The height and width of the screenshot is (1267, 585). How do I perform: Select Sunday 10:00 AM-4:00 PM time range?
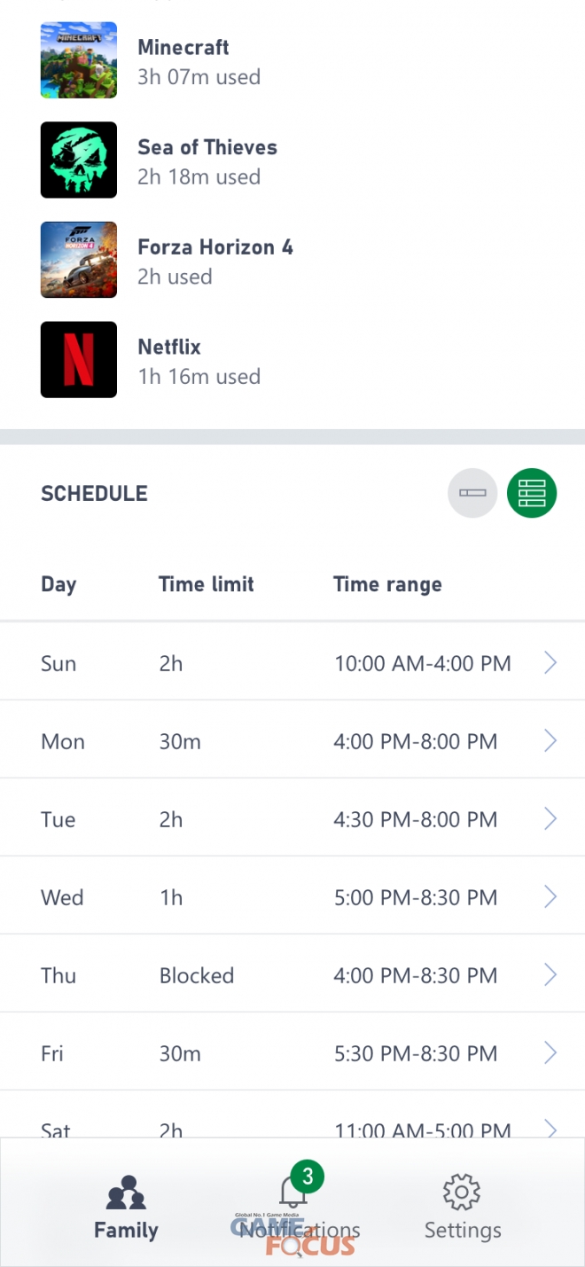pos(422,663)
